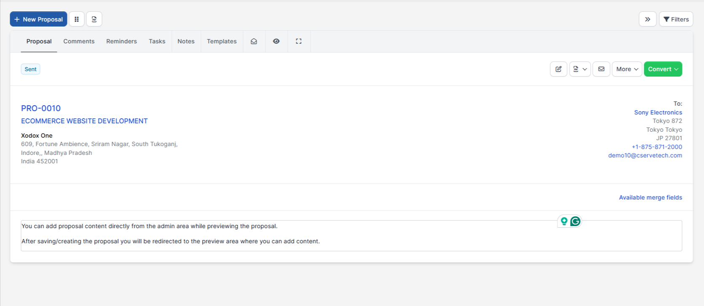Screen dimensions: 704x306
Task: Open the Sony Electronics customer link
Action: (x=658, y=112)
